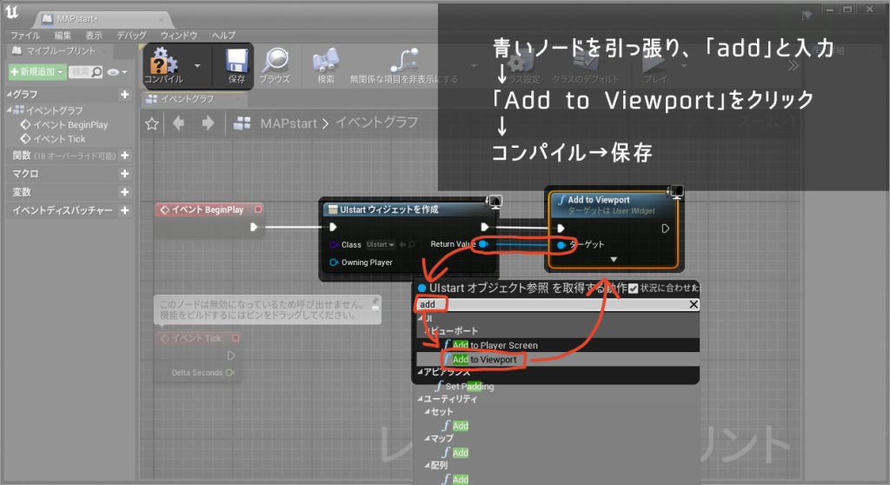
Task: Click the ブラウズ (Browse) magnifier icon
Action: pyautogui.click(x=276, y=63)
